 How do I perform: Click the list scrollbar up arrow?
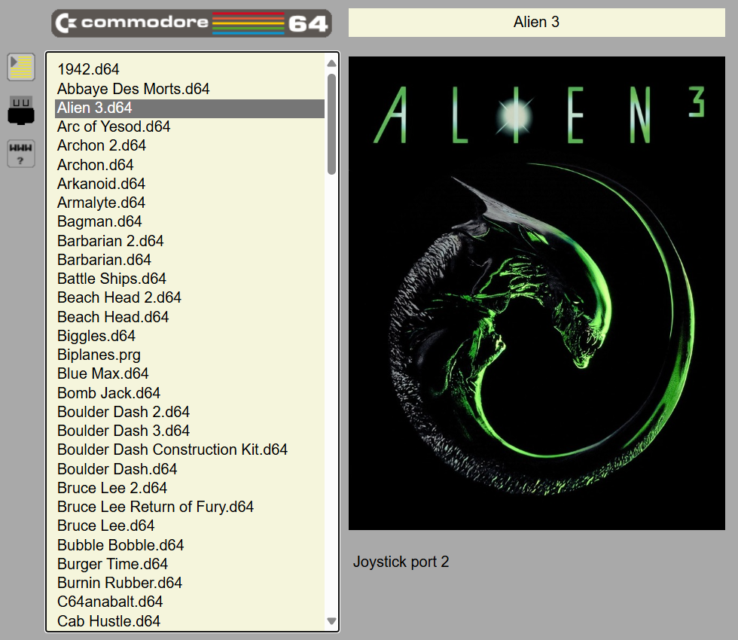click(x=331, y=63)
